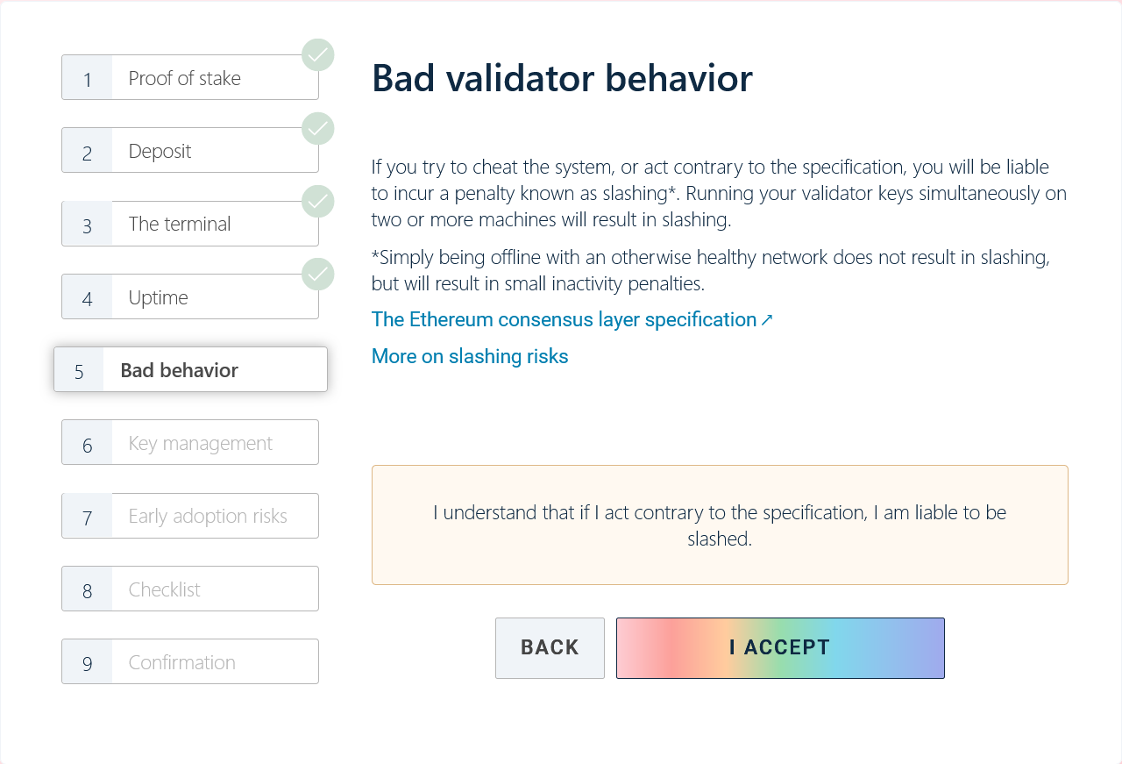The width and height of the screenshot is (1122, 764).
Task: Click the checkmark badge on Proof of stake
Action: click(318, 55)
